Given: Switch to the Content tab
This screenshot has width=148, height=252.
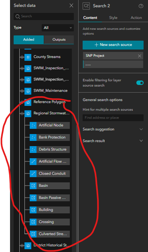Looking at the screenshot, I should click(x=90, y=18).
